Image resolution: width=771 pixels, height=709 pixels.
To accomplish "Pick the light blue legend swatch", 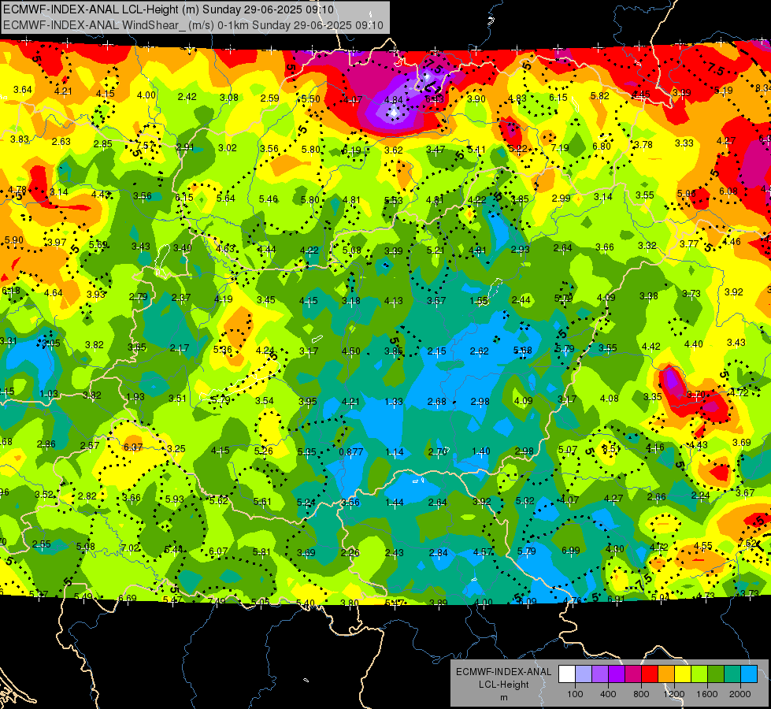I will (749, 674).
